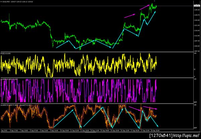Viewport: 201px width, 139px height.
Task: Click the GOLD,M15 chart title text
Action: point(5,2)
